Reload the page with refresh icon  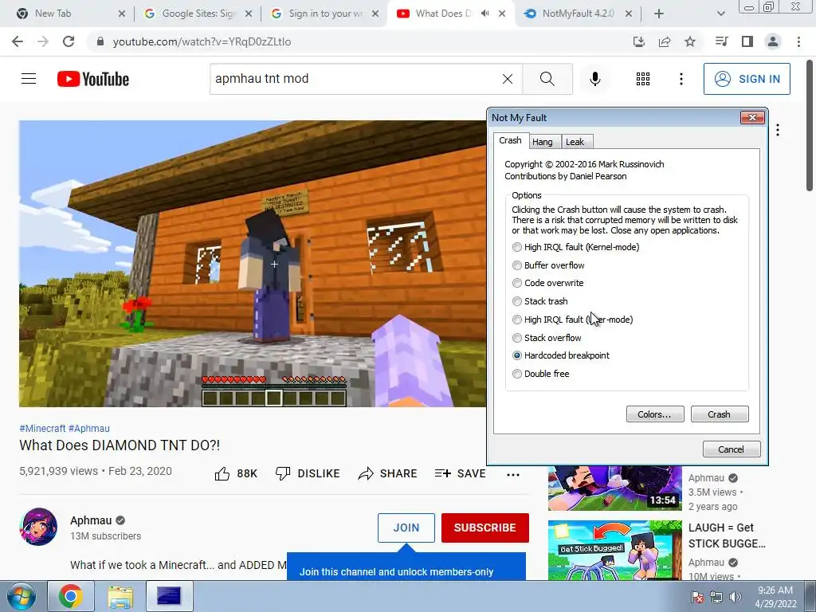(x=69, y=41)
